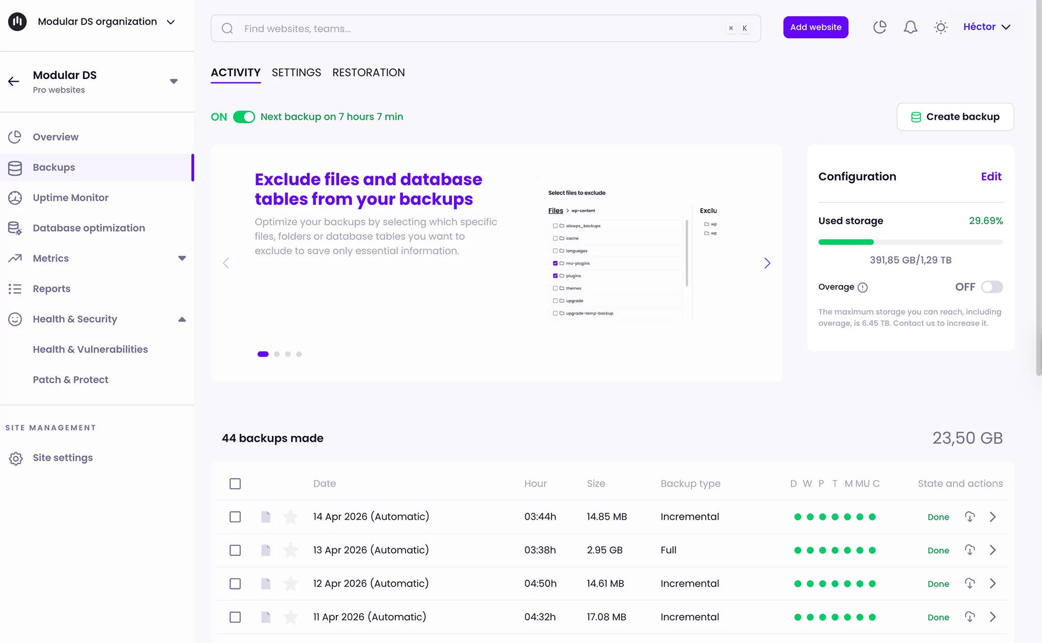Check the 12 Apr 2026 backup checkbox
Image resolution: width=1042 pixels, height=643 pixels.
tap(235, 583)
